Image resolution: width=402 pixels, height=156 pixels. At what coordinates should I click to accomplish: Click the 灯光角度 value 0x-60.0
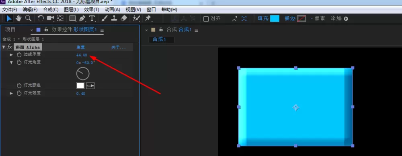(x=85, y=62)
